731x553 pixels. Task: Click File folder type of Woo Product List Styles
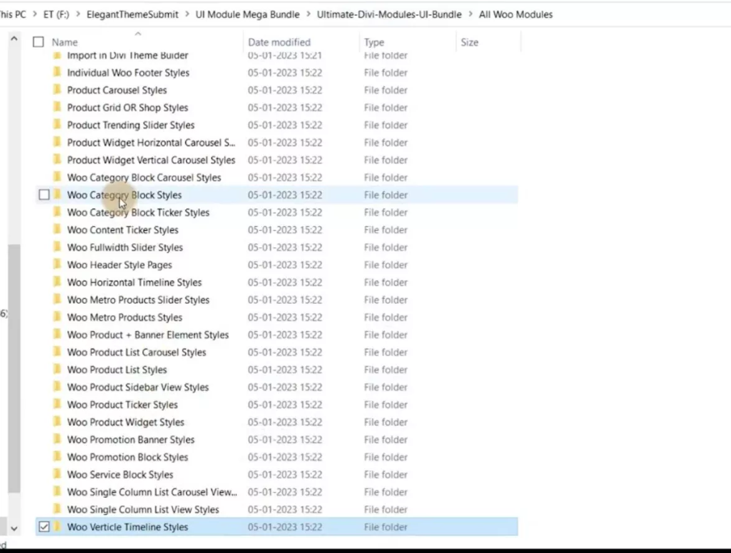coord(386,369)
